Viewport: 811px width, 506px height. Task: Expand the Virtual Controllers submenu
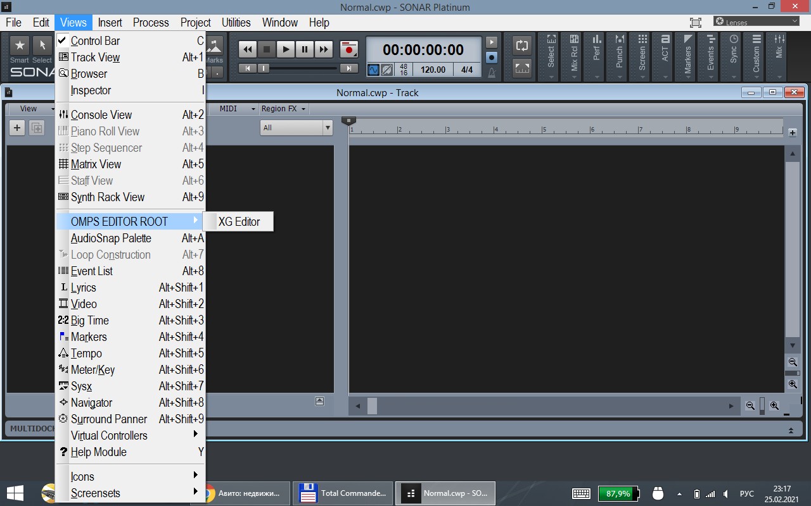coord(131,435)
